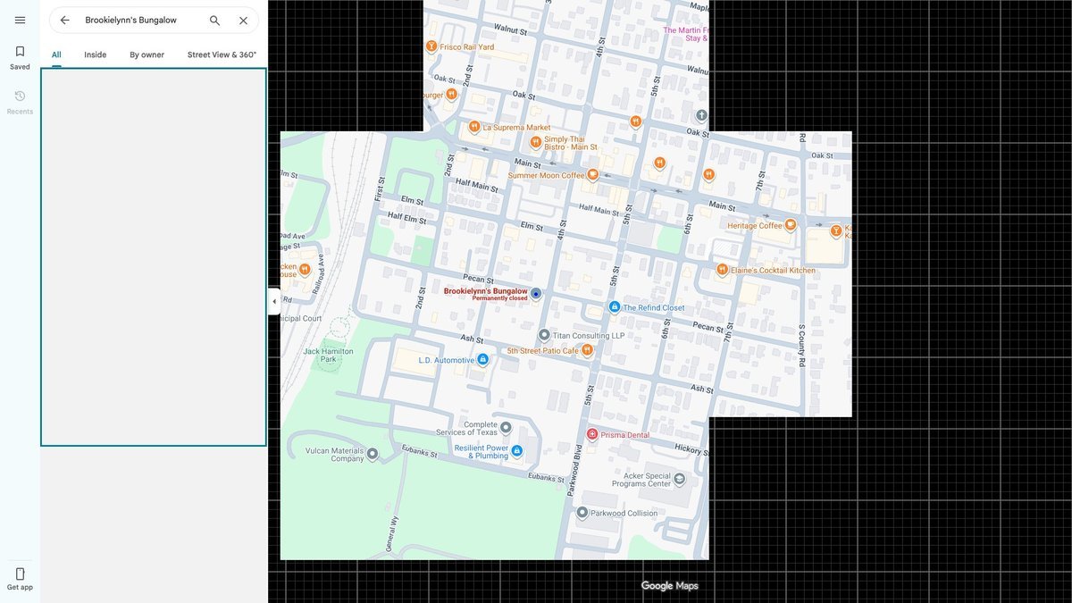1072x603 pixels.
Task: Select the Prisma Dental pin
Action: (592, 434)
